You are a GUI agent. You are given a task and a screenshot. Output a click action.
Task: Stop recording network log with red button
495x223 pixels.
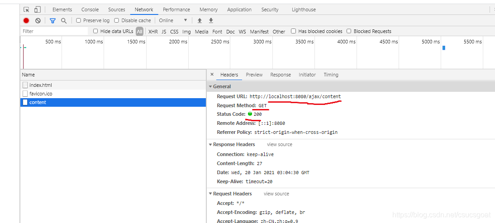point(26,20)
